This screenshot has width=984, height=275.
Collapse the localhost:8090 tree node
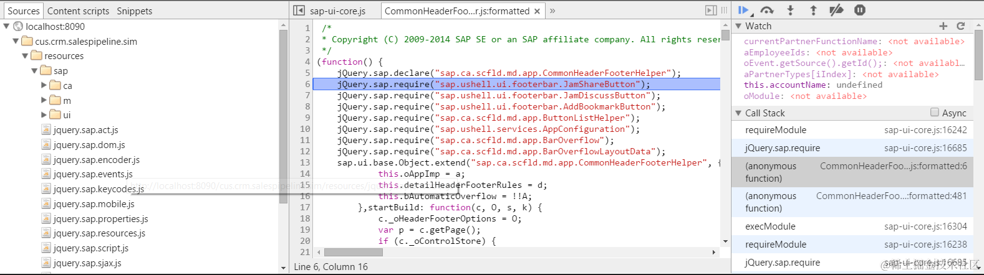click(x=6, y=26)
